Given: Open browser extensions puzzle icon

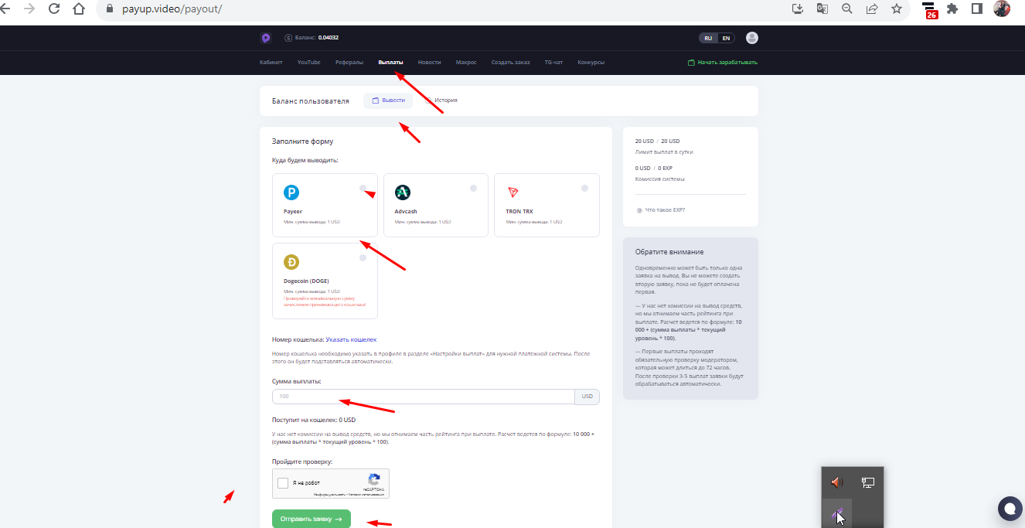Looking at the screenshot, I should 952,9.
